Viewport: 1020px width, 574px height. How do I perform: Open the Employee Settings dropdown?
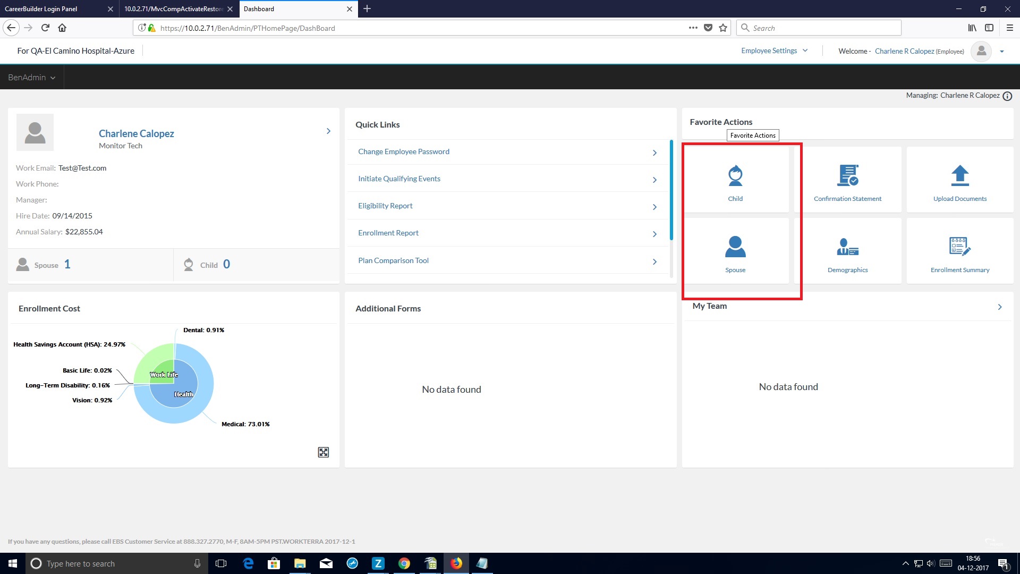click(x=774, y=51)
